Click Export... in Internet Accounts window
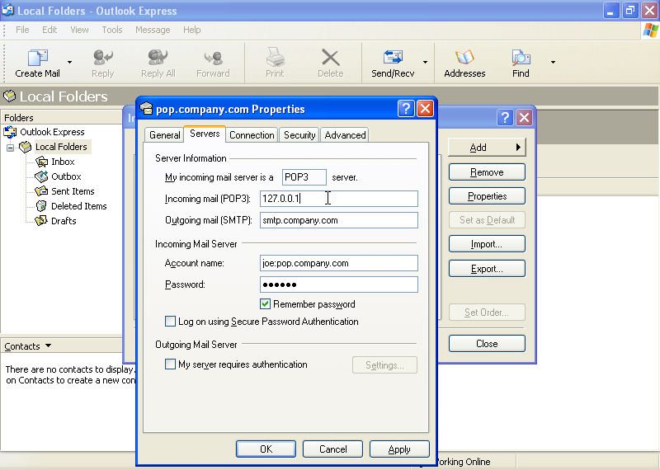The image size is (660, 470). click(487, 269)
